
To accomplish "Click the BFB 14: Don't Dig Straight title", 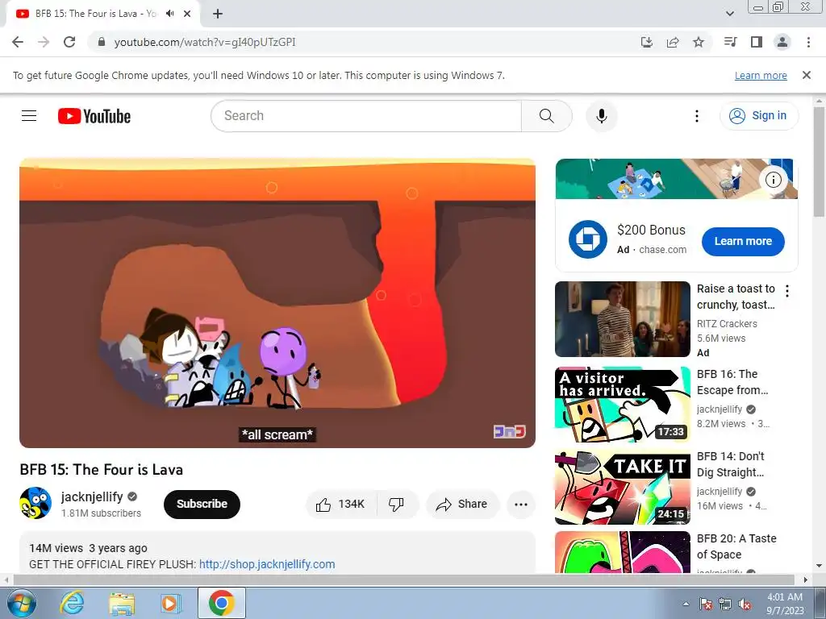I will point(730,464).
